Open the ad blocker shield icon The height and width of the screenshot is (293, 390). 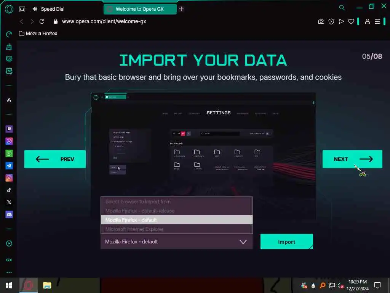click(x=331, y=21)
